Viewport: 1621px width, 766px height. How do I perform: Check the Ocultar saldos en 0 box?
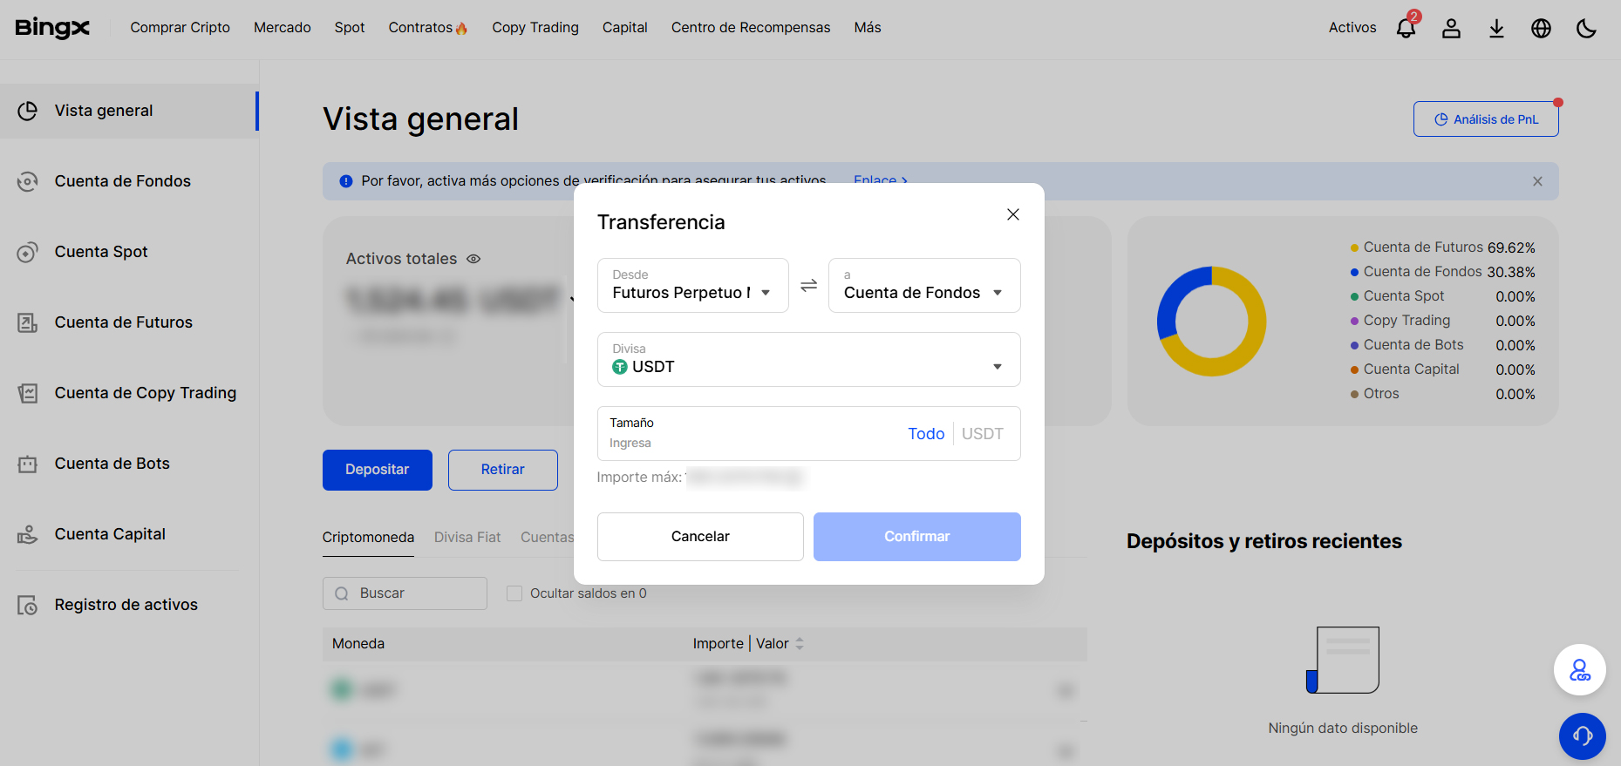[514, 593]
